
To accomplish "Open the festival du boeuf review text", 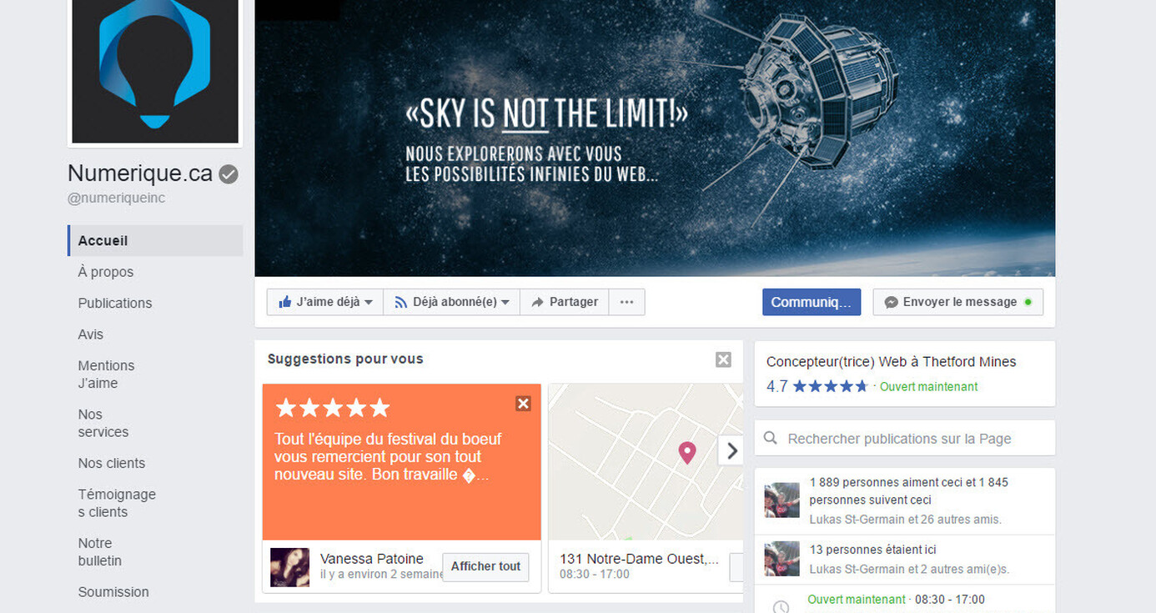I will (388, 457).
